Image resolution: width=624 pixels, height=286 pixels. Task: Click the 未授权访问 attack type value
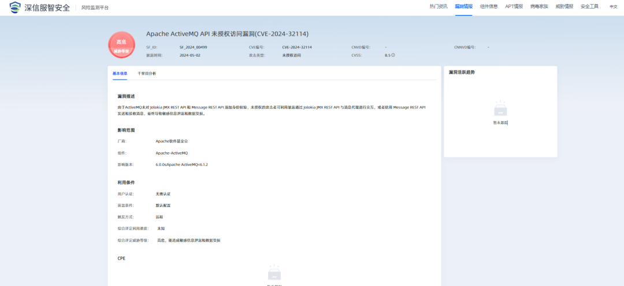291,55
